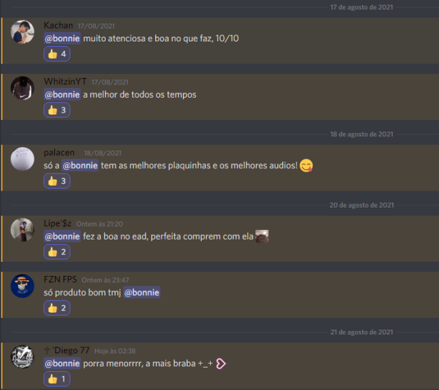Click @bonnie mention in FZN FPS message
The image size is (439, 390).
pyautogui.click(x=142, y=292)
